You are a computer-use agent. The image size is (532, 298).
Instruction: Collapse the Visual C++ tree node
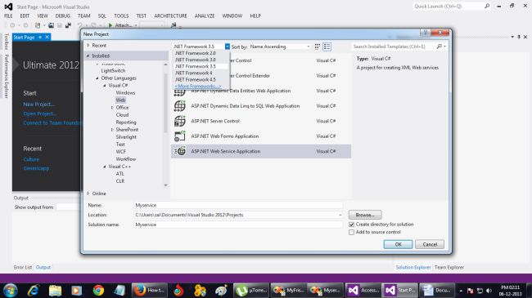pyautogui.click(x=105, y=167)
